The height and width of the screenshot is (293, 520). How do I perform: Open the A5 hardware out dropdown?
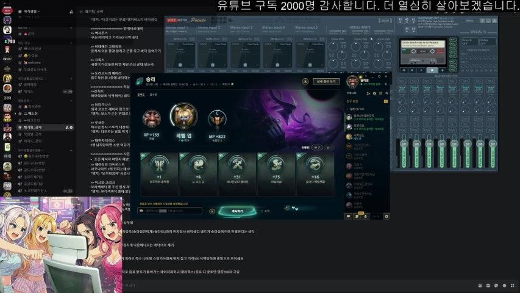click(413, 29)
